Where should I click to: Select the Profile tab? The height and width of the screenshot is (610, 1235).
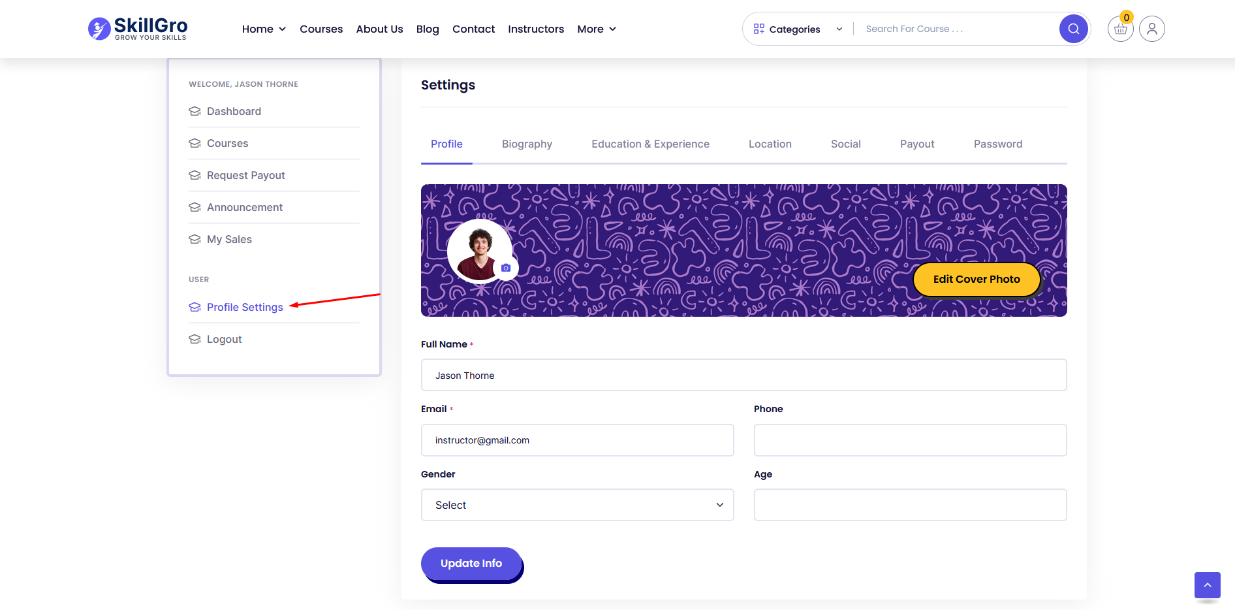446,144
